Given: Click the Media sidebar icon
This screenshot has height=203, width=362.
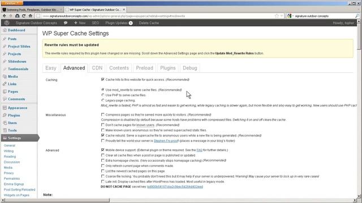Looking at the screenshot, I should point(5,77).
